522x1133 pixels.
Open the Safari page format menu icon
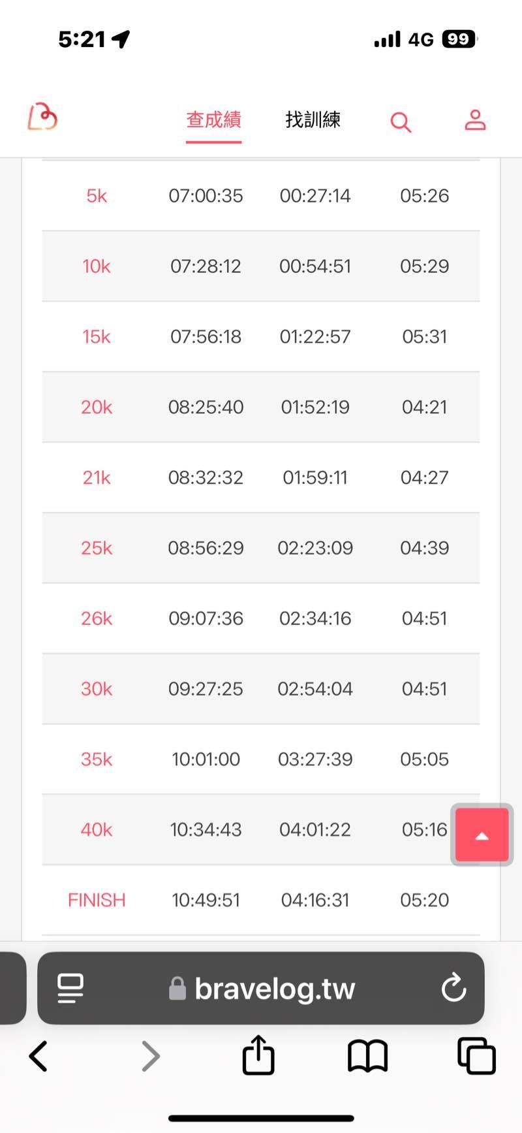pyautogui.click(x=70, y=988)
